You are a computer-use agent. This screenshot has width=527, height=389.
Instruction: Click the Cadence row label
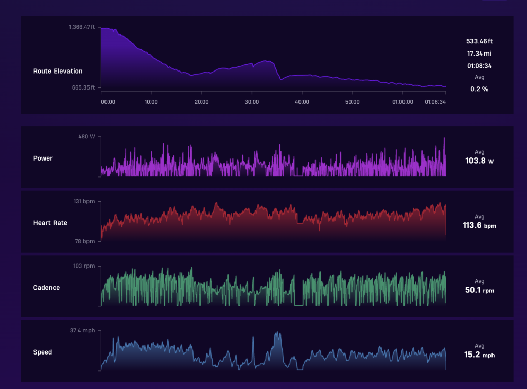(x=46, y=288)
